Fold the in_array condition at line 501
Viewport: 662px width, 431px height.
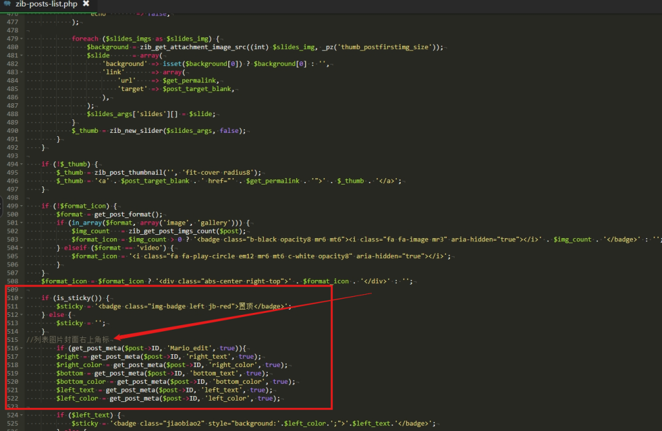[x=21, y=223]
